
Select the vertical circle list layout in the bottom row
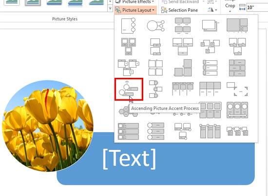(155, 131)
